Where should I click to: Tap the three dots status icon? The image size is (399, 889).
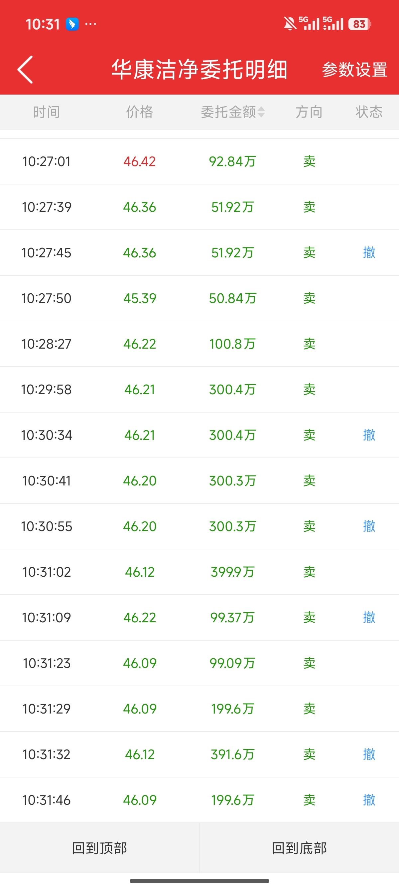pos(91,24)
